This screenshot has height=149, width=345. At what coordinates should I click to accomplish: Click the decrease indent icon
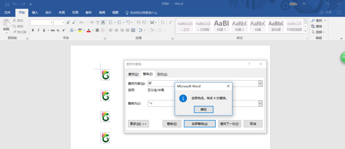click(x=139, y=22)
